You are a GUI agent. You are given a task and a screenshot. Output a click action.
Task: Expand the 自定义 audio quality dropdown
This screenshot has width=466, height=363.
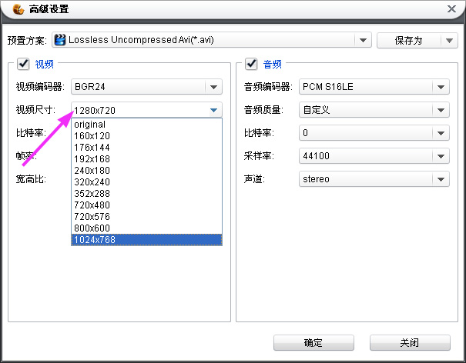(x=441, y=110)
